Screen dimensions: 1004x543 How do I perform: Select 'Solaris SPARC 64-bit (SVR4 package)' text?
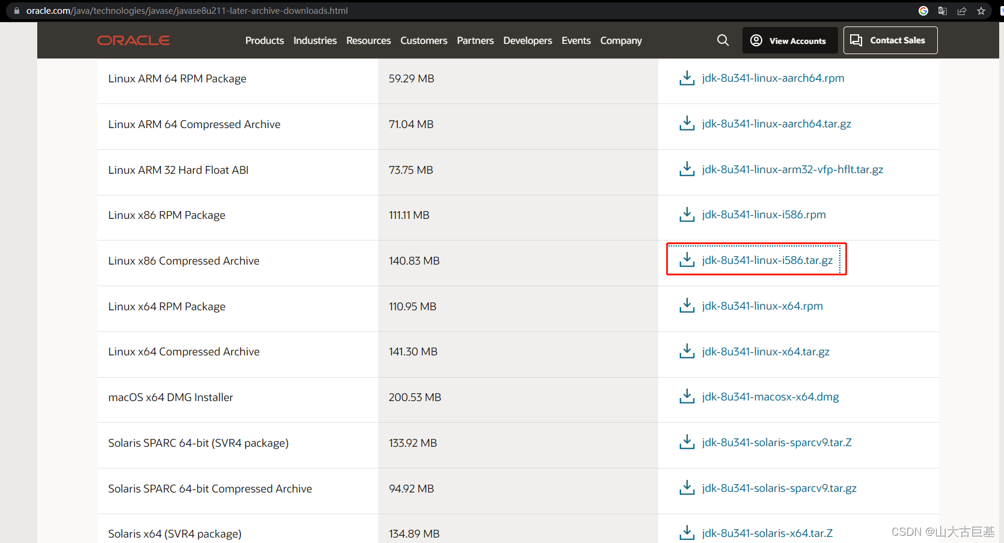[198, 443]
